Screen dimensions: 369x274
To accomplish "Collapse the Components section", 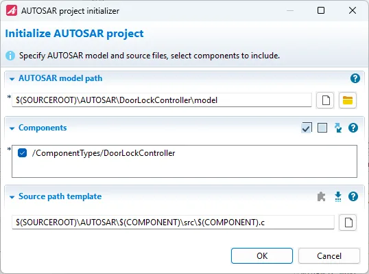I will click(x=12, y=128).
